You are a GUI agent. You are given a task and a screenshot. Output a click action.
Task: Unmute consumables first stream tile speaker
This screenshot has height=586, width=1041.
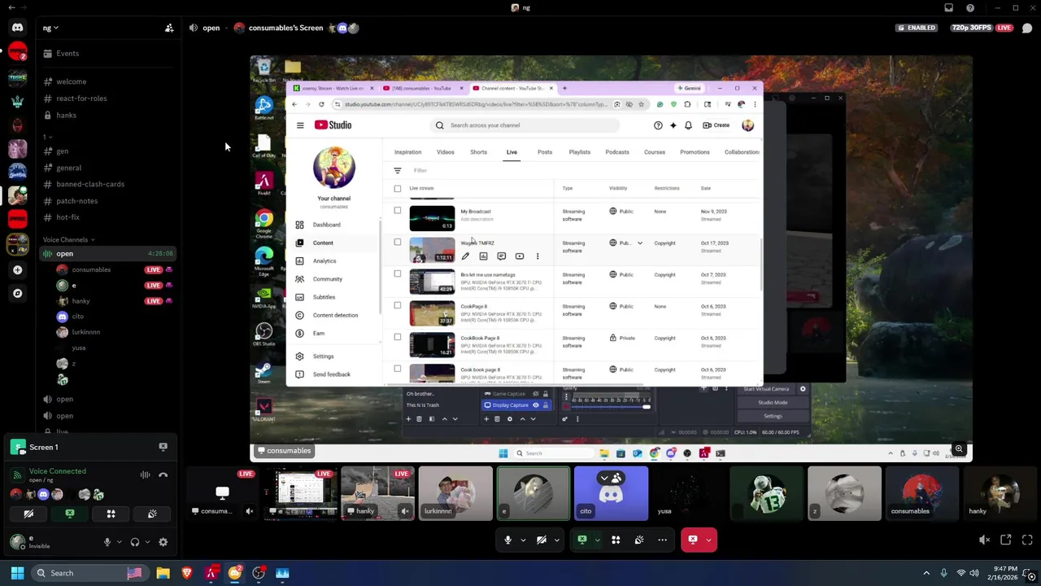(249, 511)
